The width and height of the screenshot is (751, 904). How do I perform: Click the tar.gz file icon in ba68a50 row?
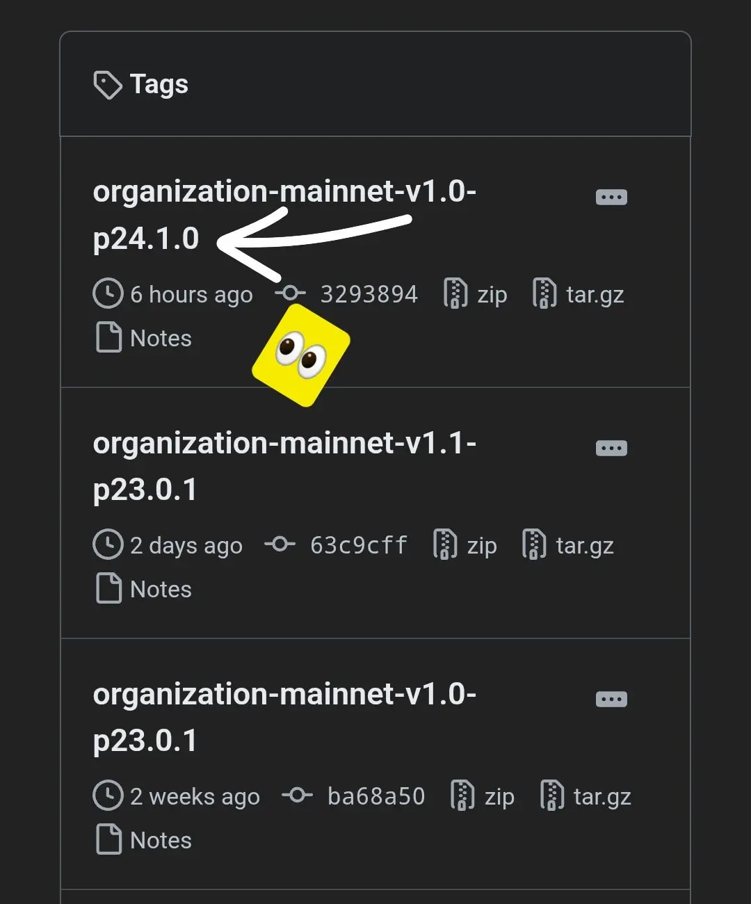click(552, 796)
